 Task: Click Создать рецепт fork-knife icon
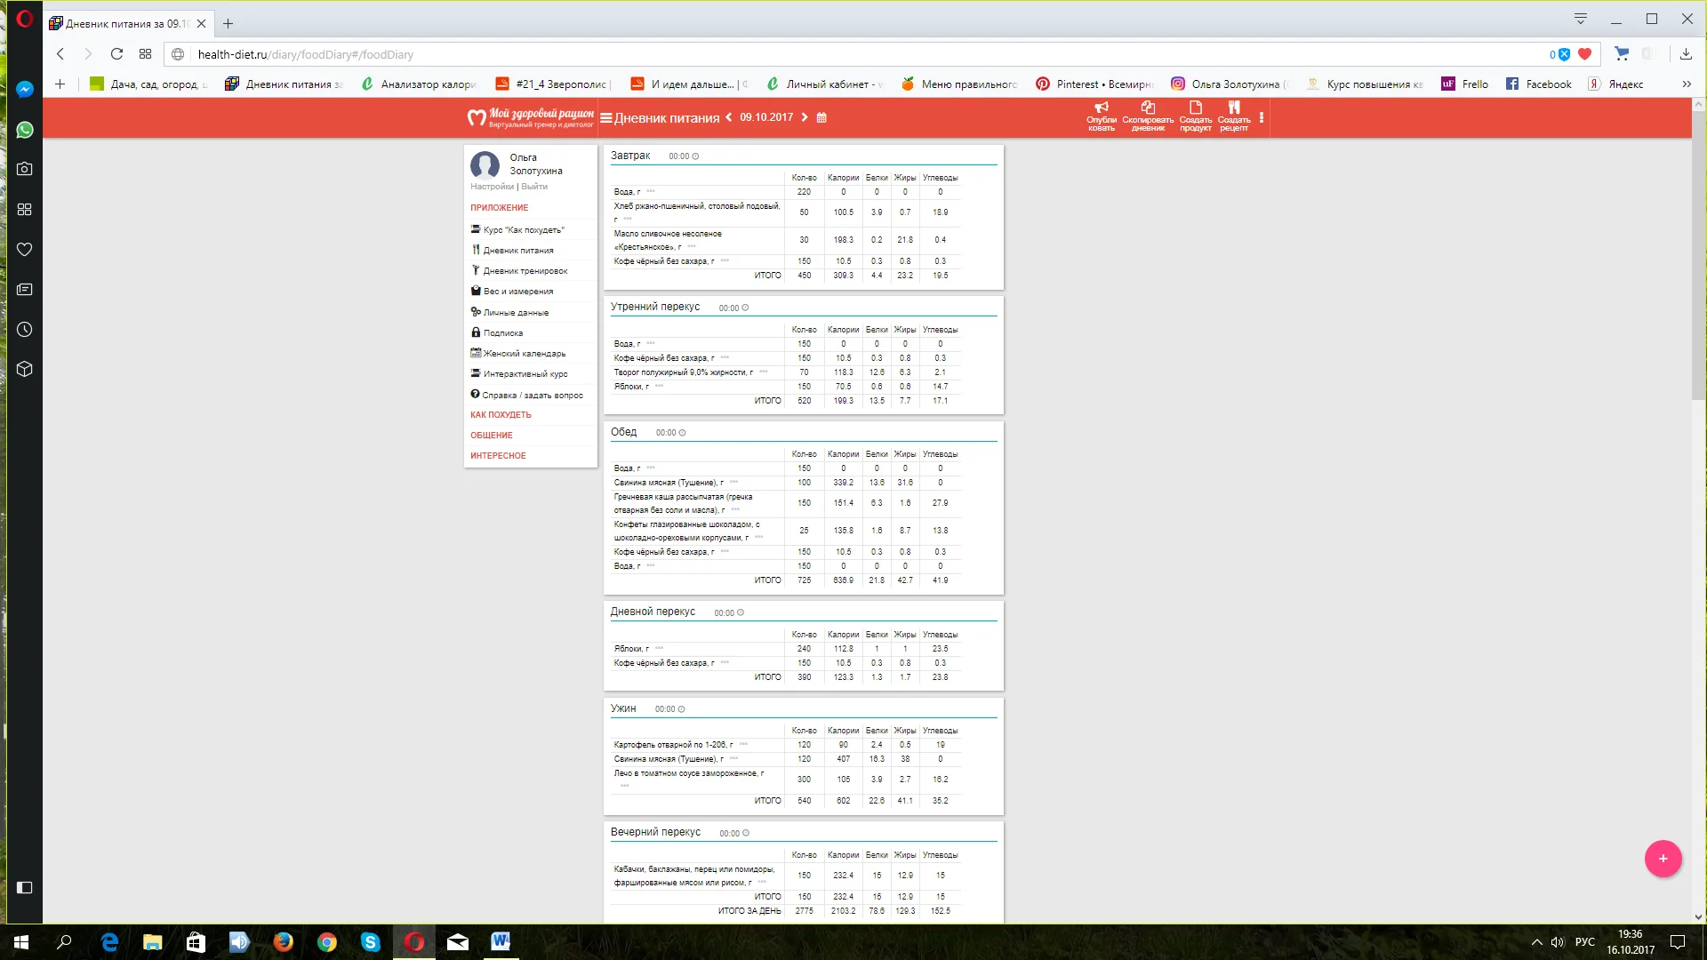[x=1233, y=108]
